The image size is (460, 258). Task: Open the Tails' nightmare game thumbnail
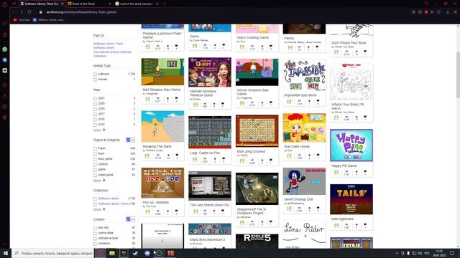pos(351,199)
